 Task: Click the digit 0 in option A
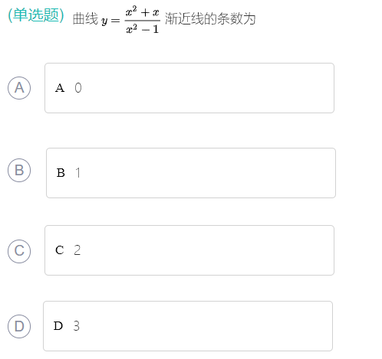point(78,88)
